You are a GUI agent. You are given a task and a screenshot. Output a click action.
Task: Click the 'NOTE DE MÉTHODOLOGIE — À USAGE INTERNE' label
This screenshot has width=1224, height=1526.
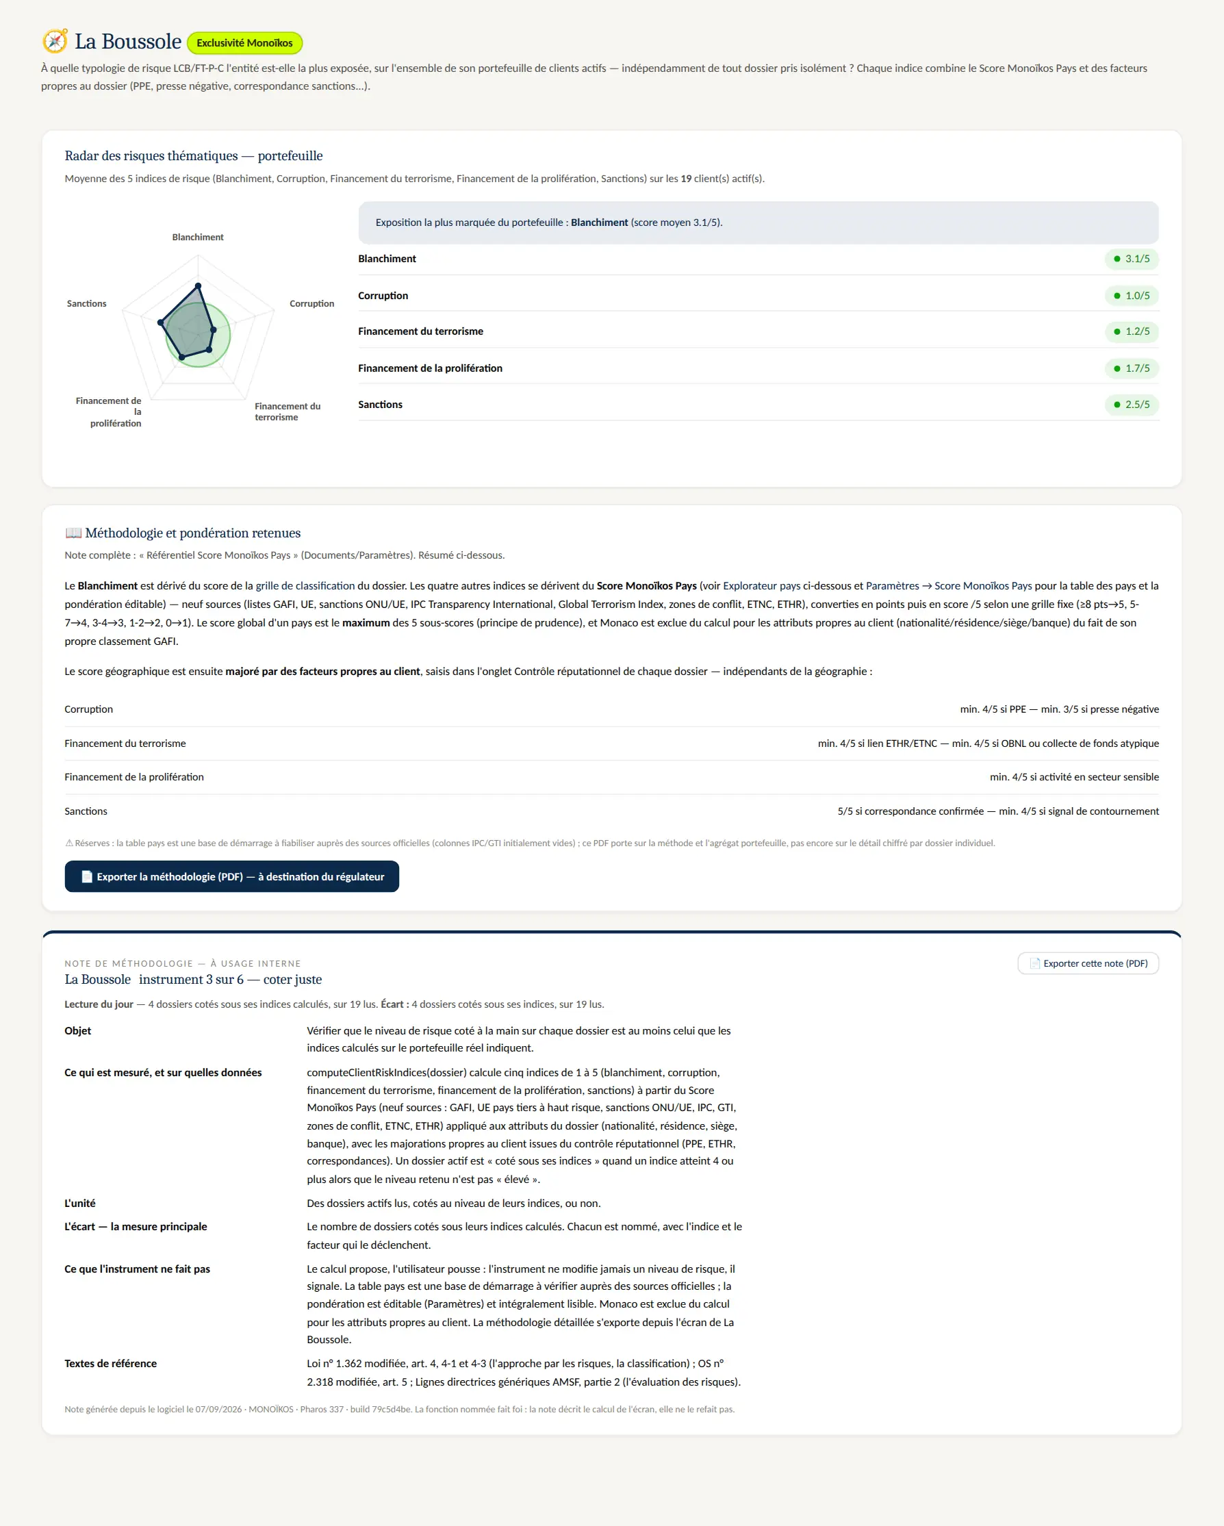183,963
